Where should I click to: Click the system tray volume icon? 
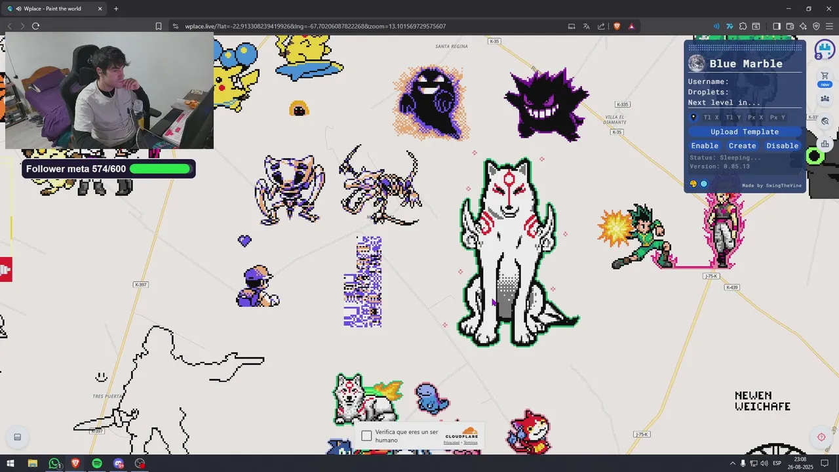click(x=764, y=463)
